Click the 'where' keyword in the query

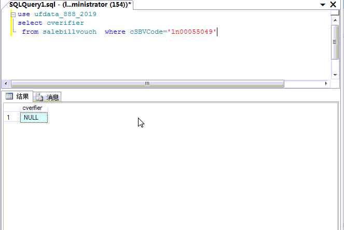point(115,32)
